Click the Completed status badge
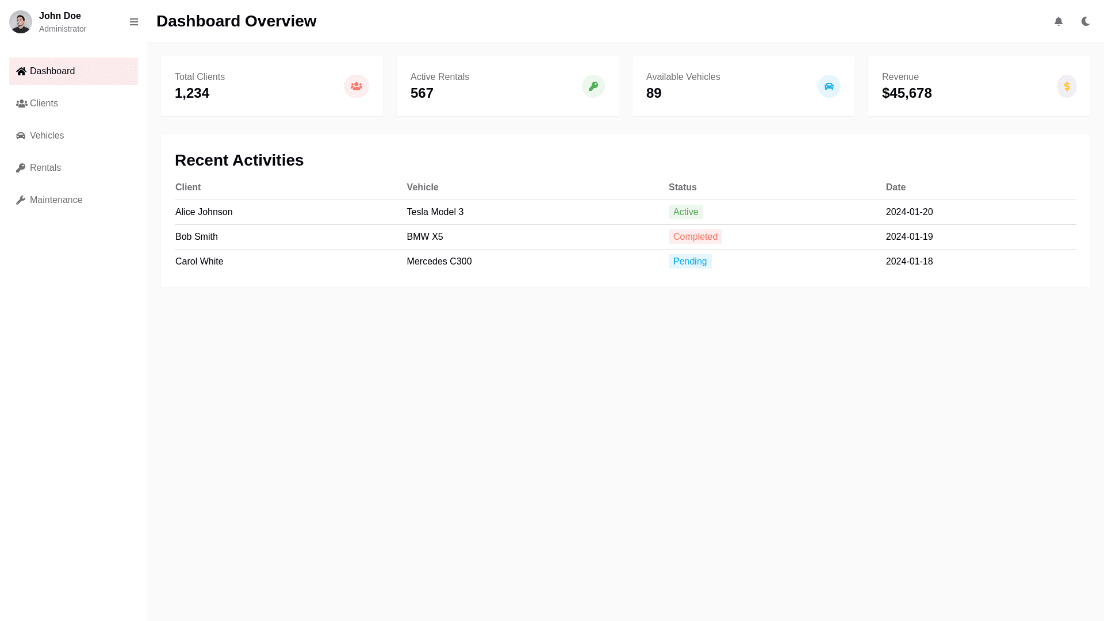The image size is (1104, 621). click(x=695, y=237)
